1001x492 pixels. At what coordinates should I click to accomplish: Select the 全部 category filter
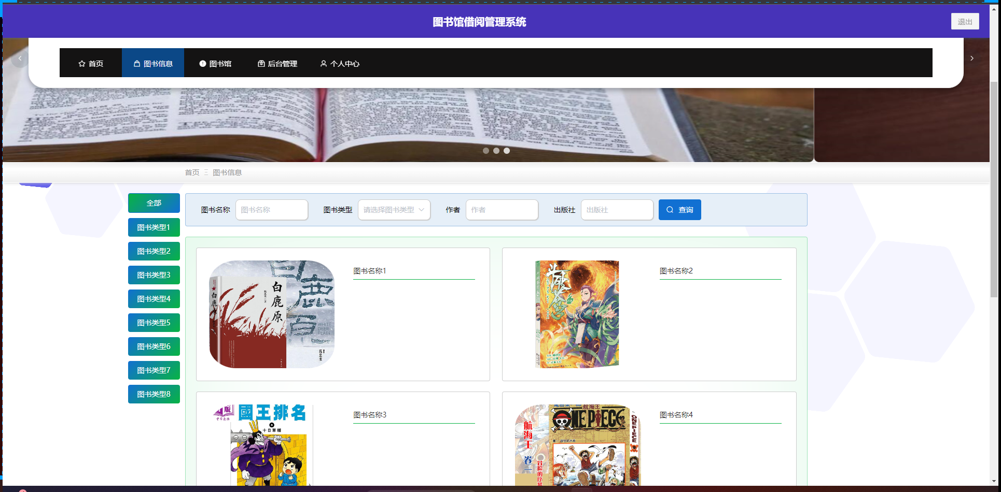[154, 203]
